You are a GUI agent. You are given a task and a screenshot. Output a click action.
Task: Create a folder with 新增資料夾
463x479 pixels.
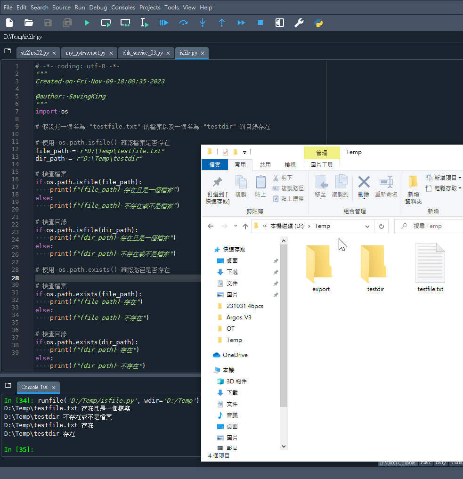click(413, 187)
